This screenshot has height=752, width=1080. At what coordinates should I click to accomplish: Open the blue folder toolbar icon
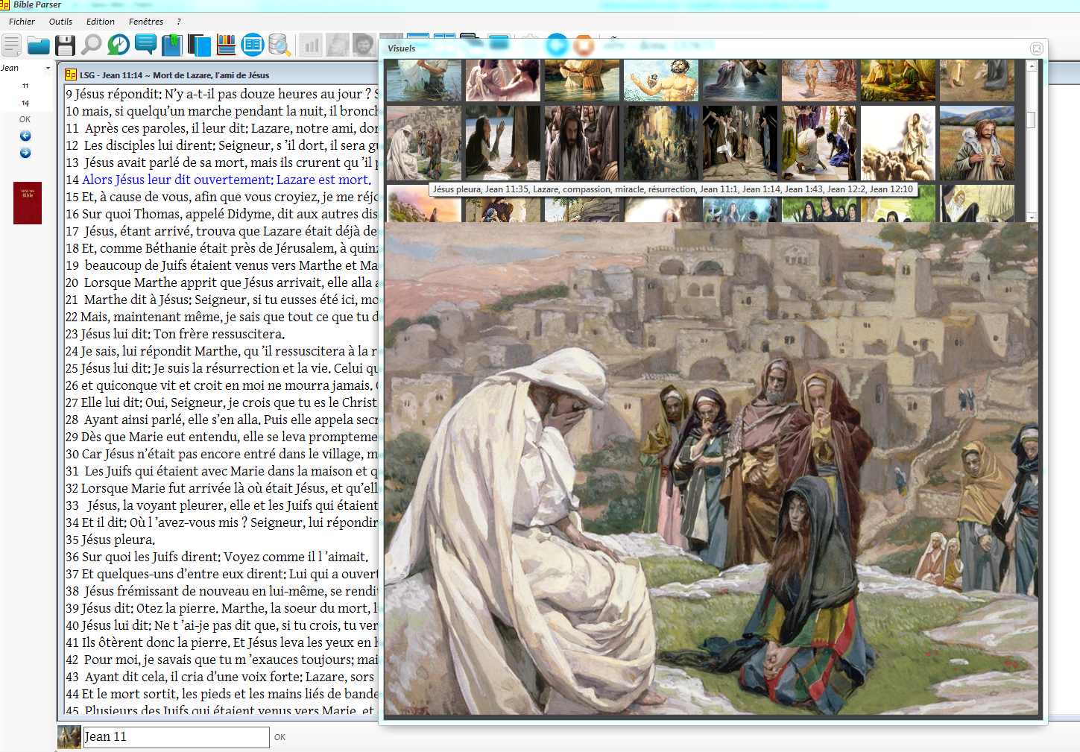[x=38, y=46]
